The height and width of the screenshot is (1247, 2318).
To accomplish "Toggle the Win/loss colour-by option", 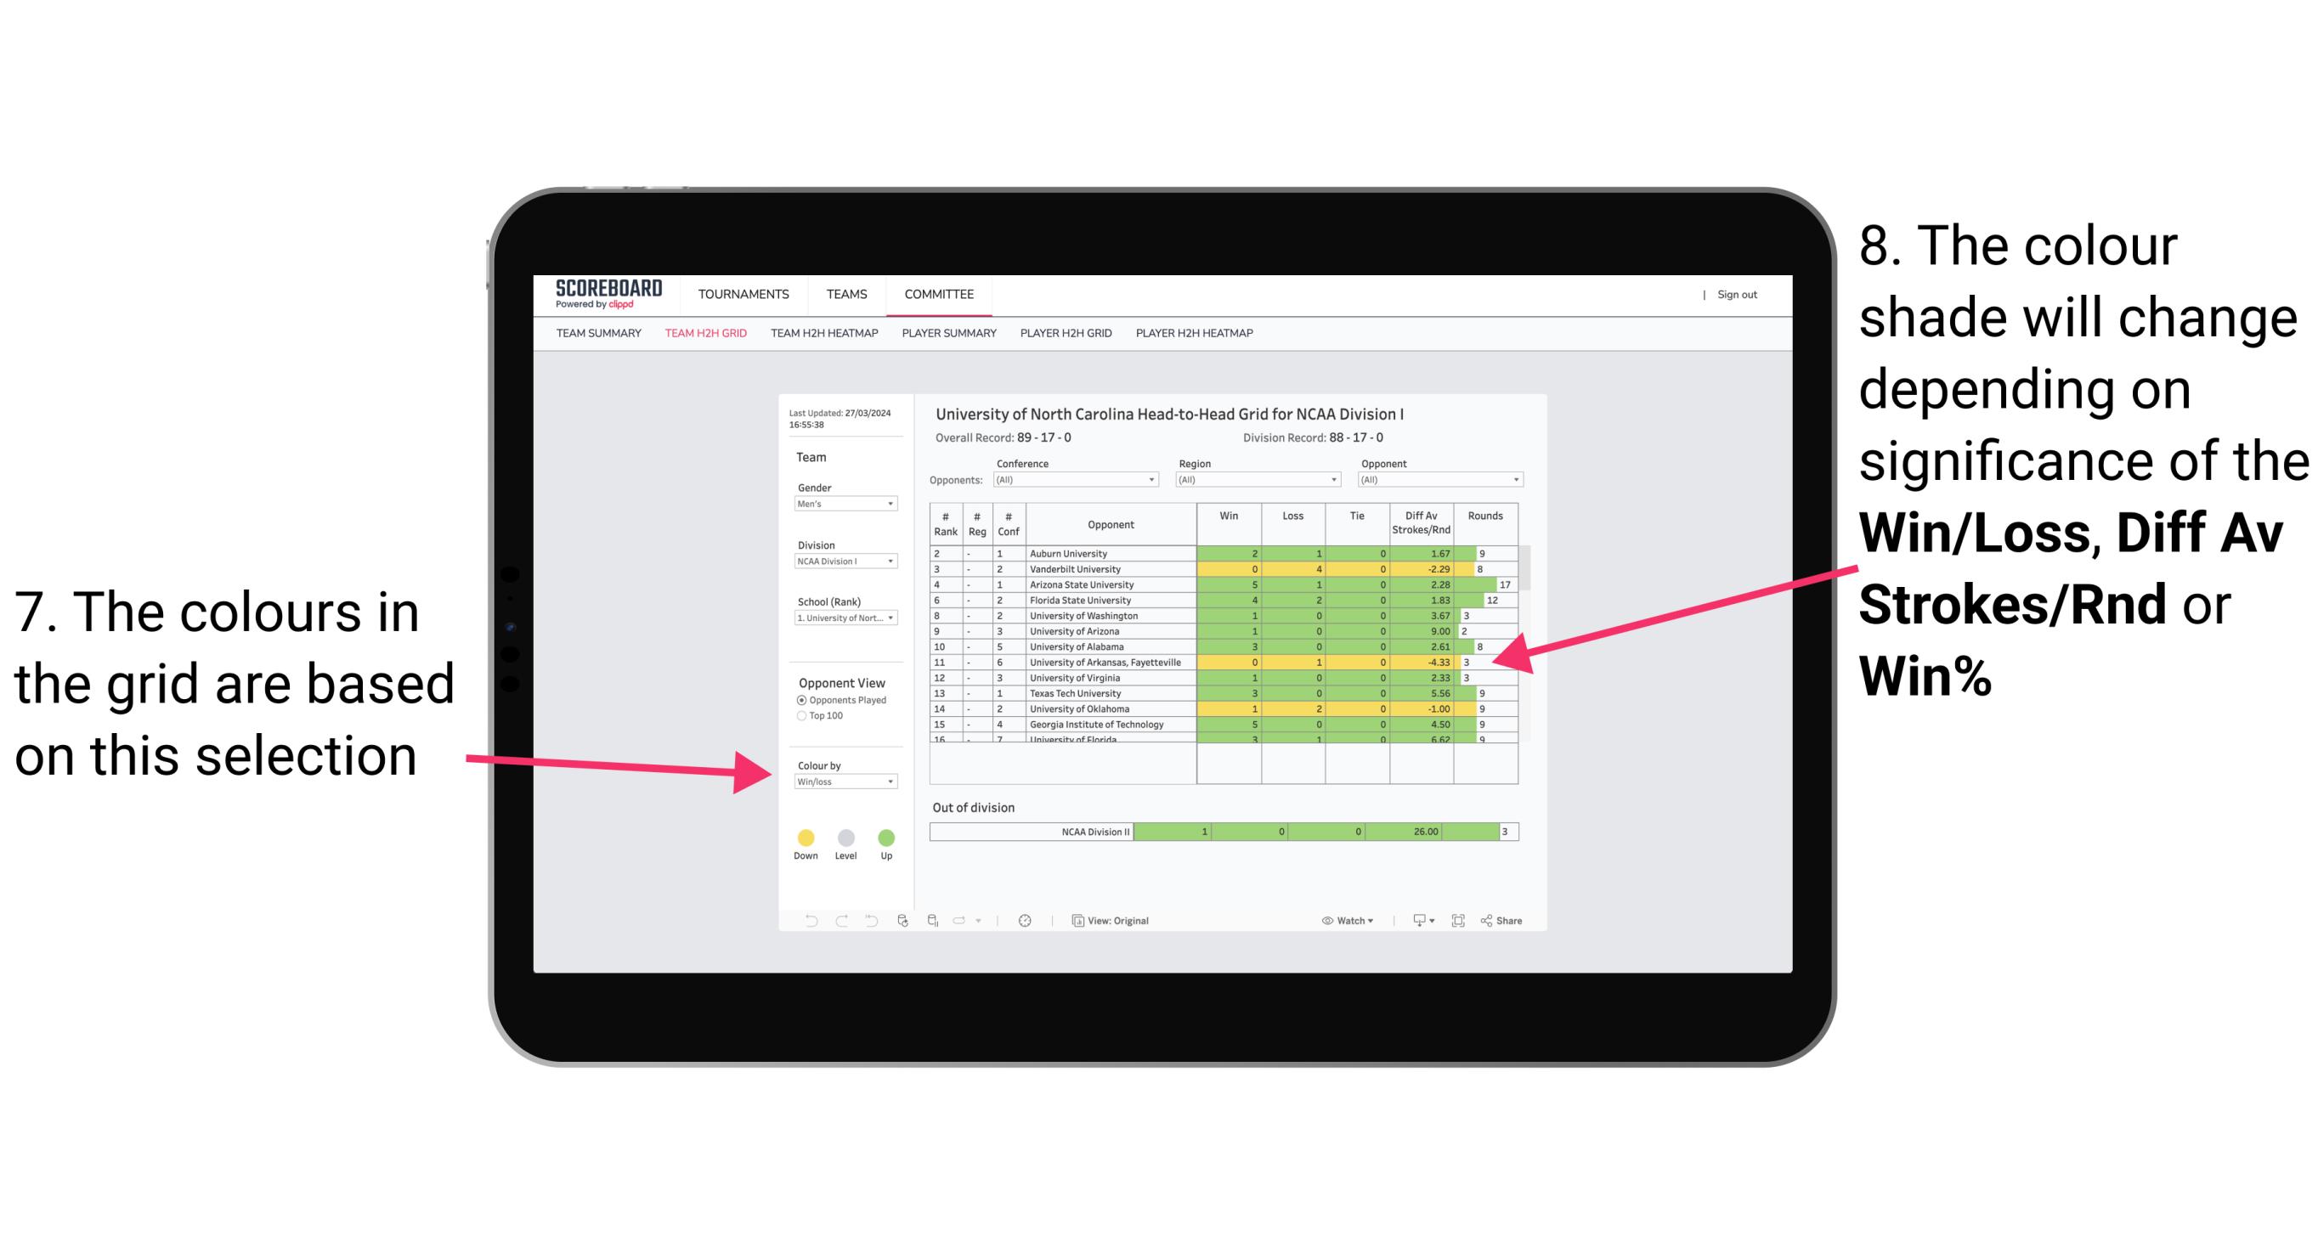I will coord(842,783).
